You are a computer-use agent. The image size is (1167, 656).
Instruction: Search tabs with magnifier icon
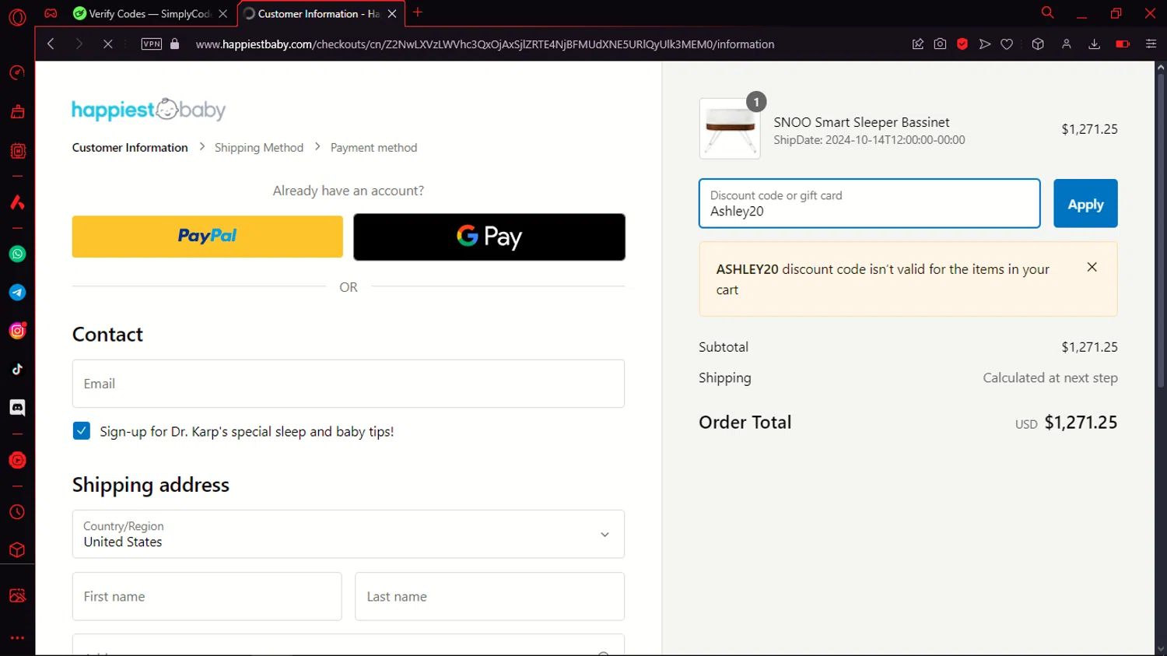click(x=1047, y=12)
